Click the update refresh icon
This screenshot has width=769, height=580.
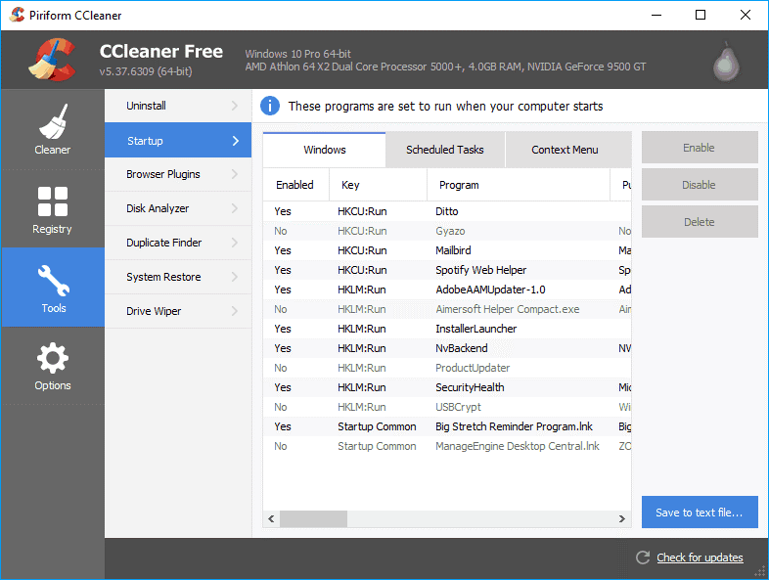643,558
